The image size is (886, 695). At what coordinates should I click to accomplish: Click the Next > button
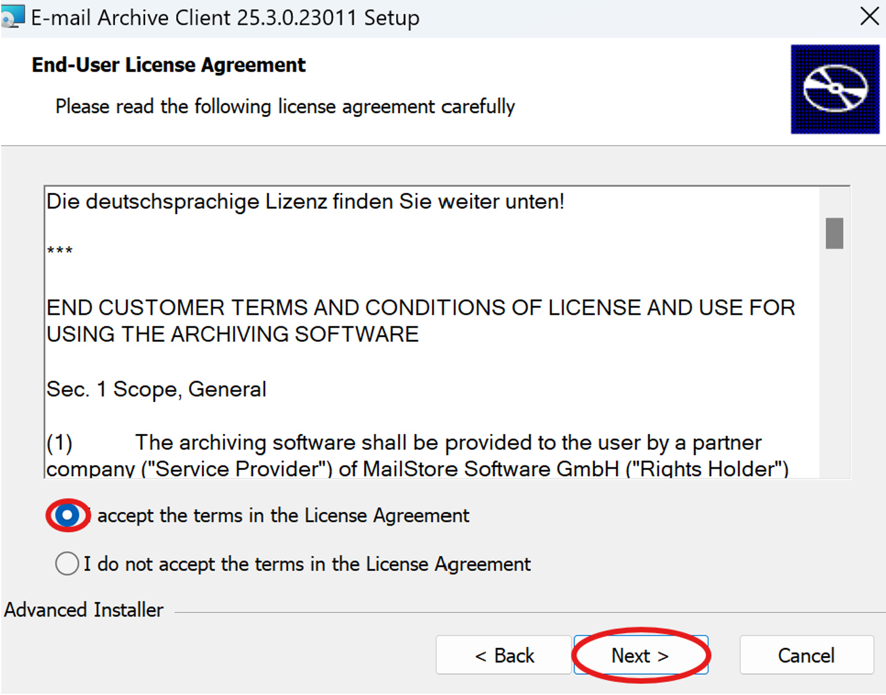tap(641, 655)
